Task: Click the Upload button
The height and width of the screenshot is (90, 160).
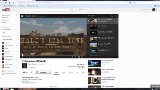Action: [81, 10]
